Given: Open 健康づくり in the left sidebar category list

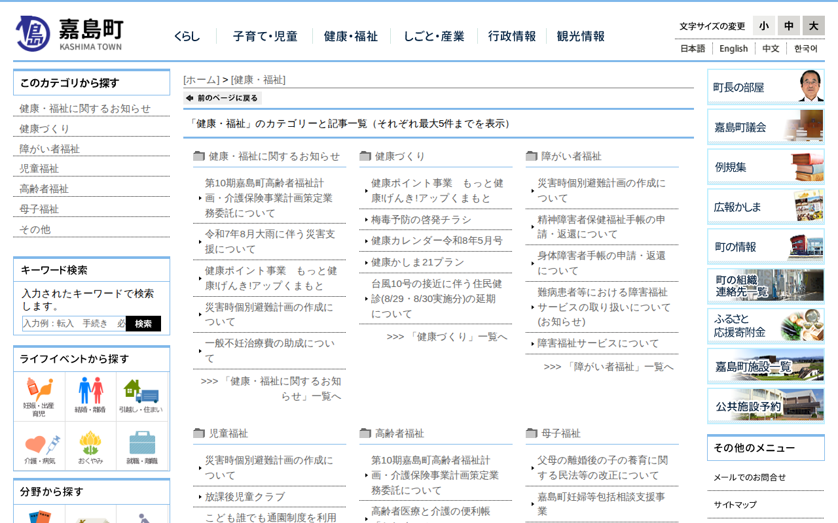Looking at the screenshot, I should point(45,129).
